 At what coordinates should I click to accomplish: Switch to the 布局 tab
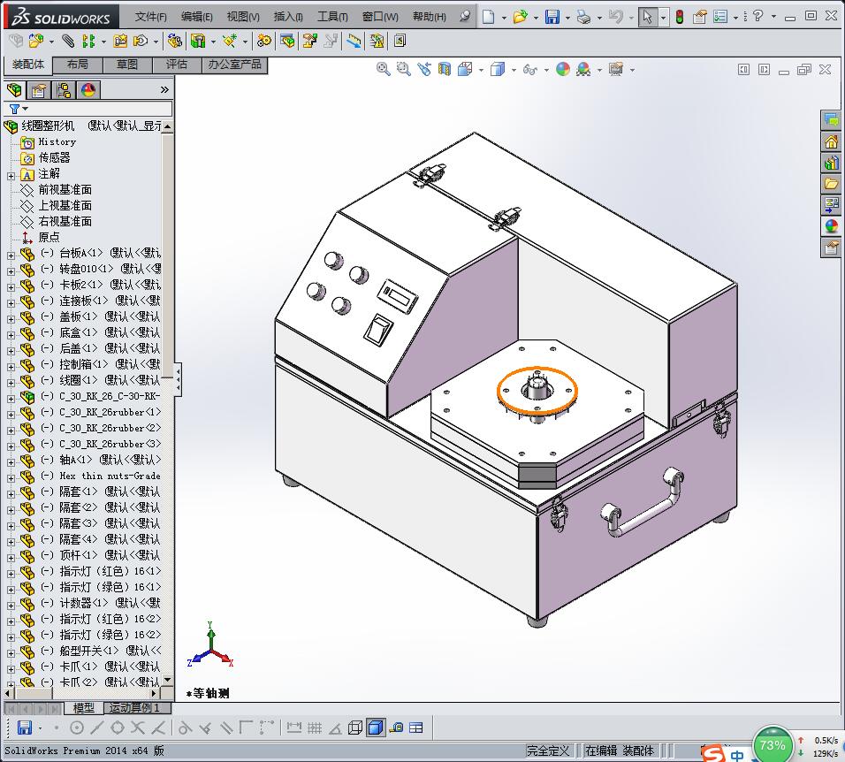[x=78, y=65]
